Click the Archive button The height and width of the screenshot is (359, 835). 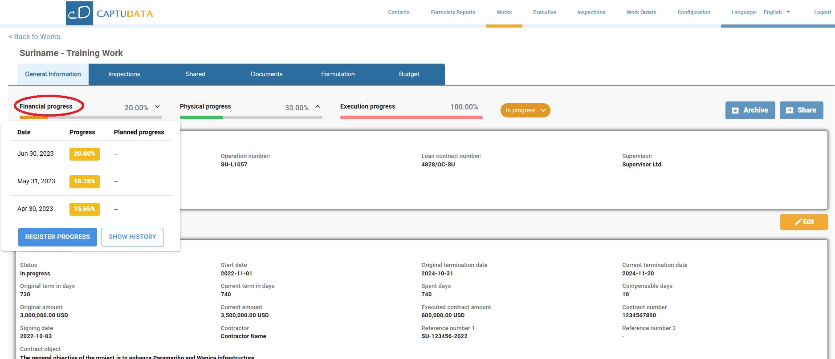(x=750, y=110)
